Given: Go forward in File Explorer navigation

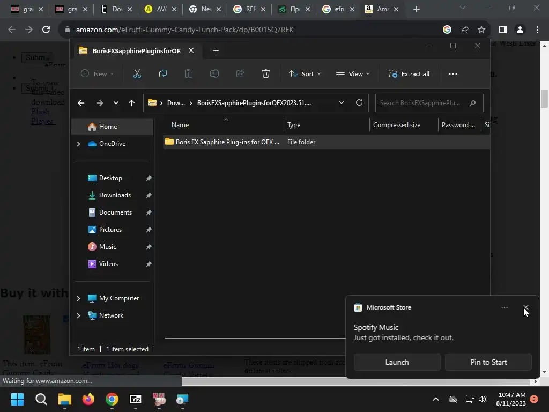Looking at the screenshot, I should pyautogui.click(x=99, y=103).
